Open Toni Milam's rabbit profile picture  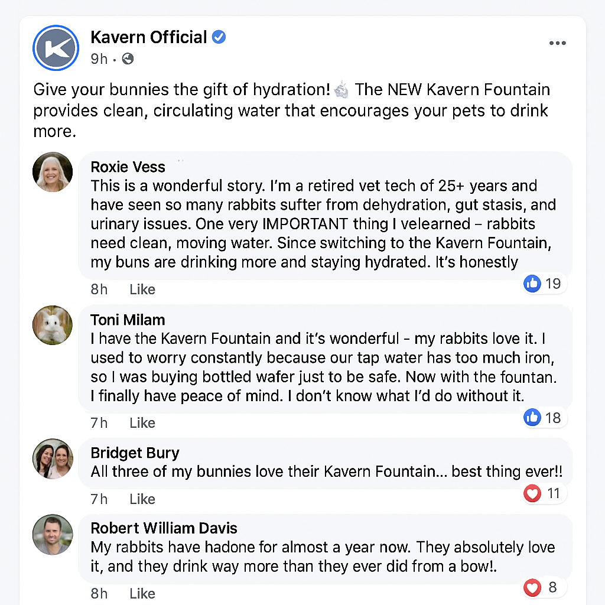[x=52, y=325]
